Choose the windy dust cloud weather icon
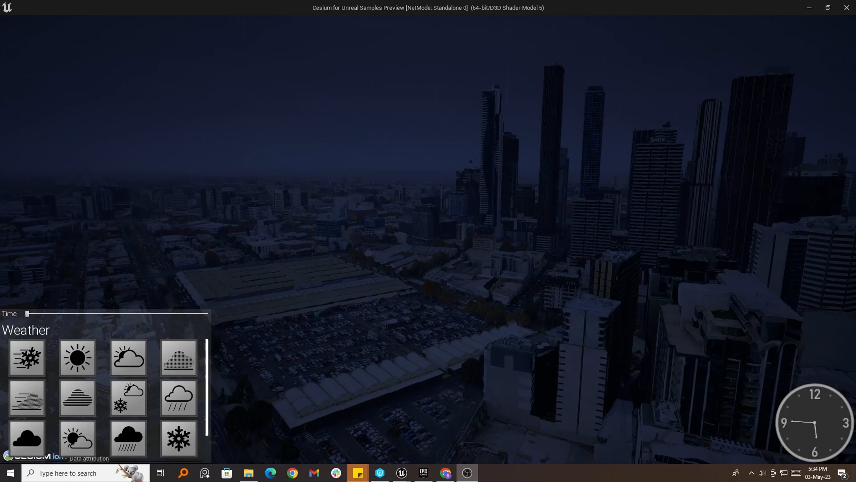The image size is (856, 482). pos(27,398)
